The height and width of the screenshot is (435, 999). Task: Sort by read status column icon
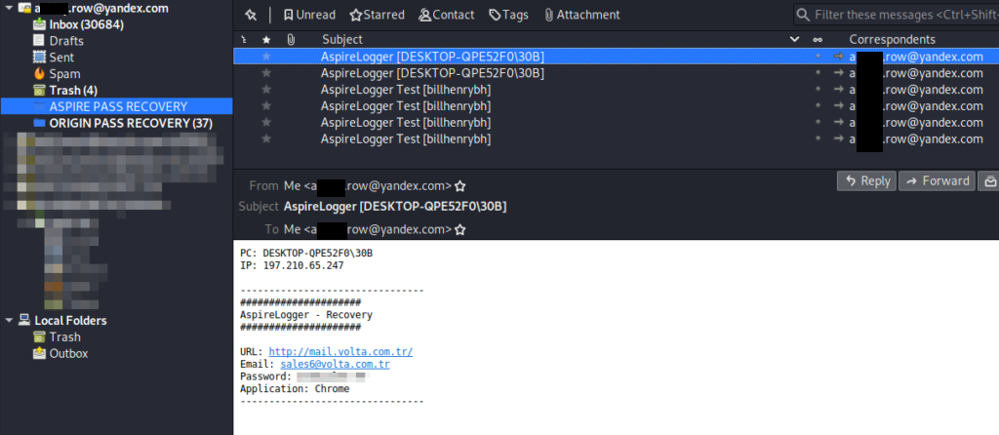818,39
